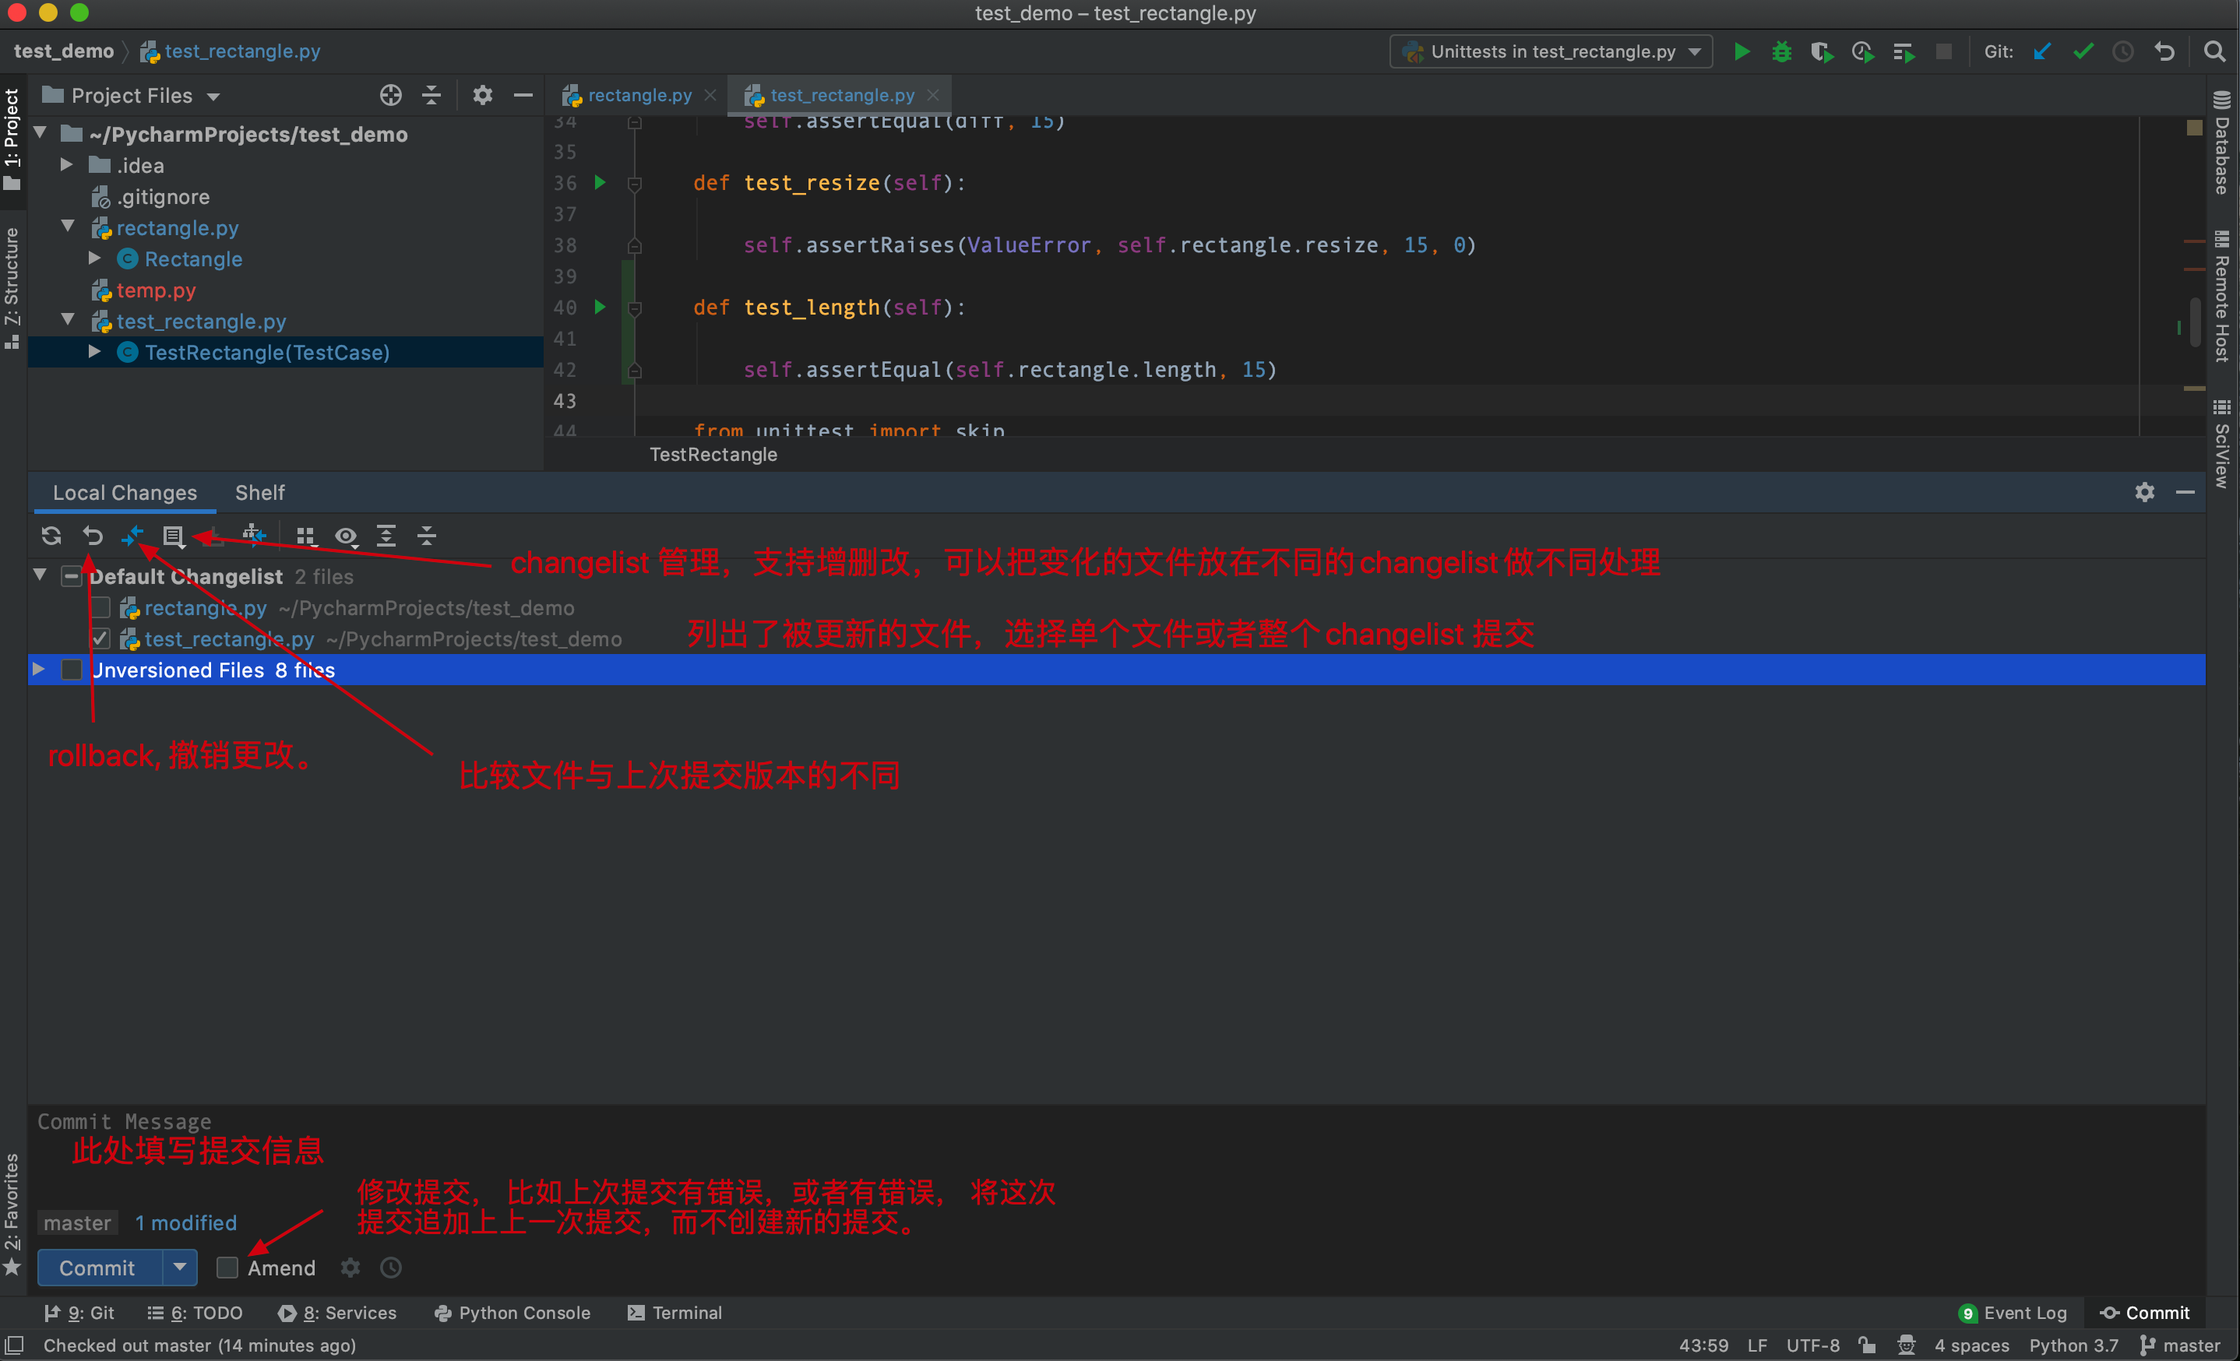Click the Group By icon in changes toolbar
The image size is (2240, 1361).
coord(305,536)
